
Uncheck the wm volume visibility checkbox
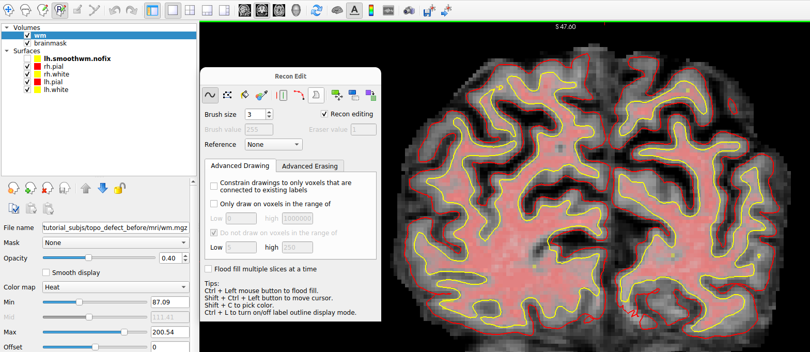[x=27, y=36]
